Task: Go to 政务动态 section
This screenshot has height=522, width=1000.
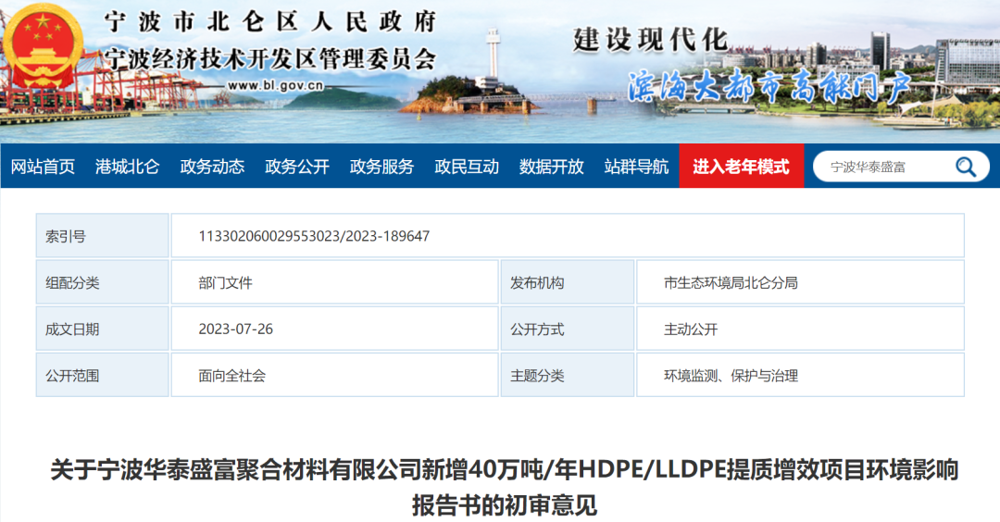Action: [x=212, y=167]
